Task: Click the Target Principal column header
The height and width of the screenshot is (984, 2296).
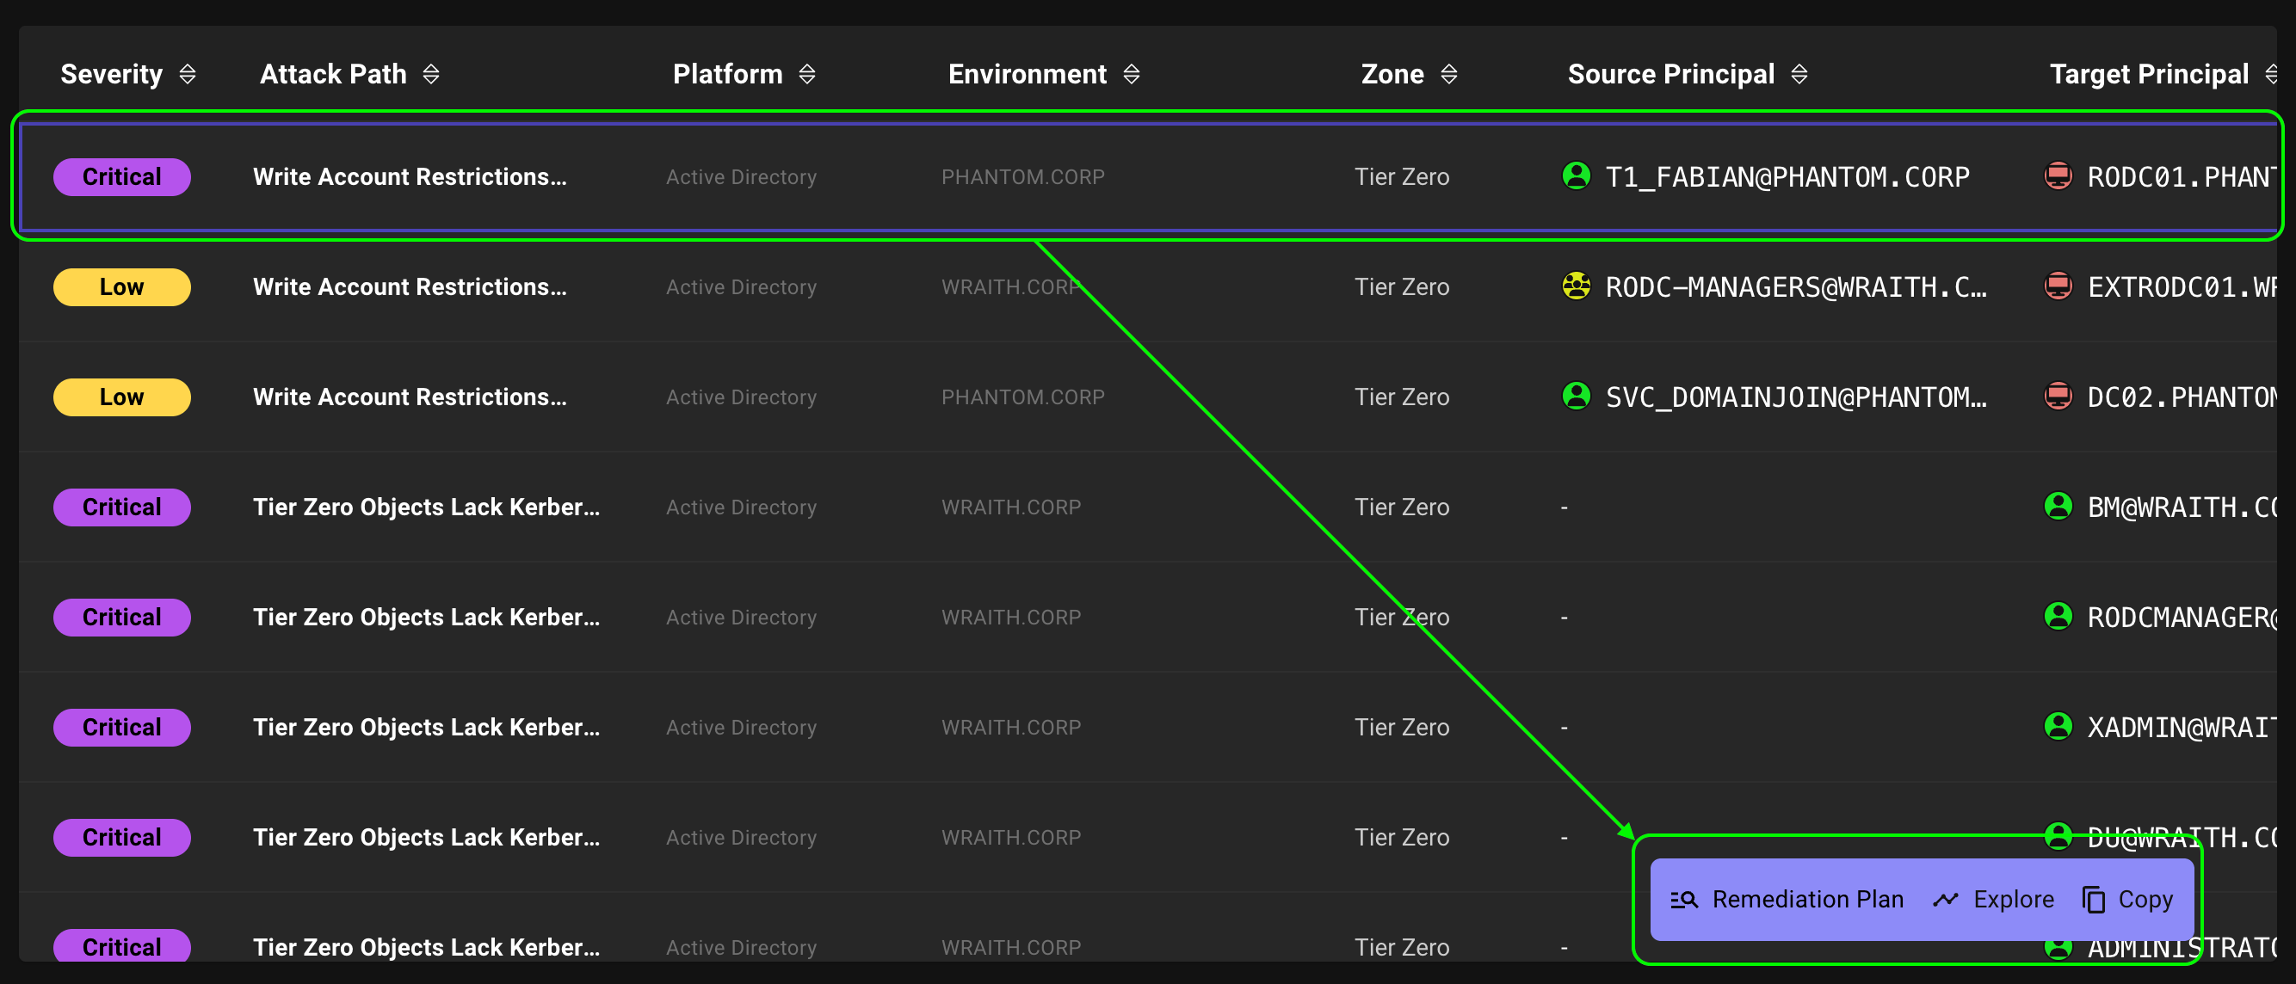Action: (x=2149, y=74)
